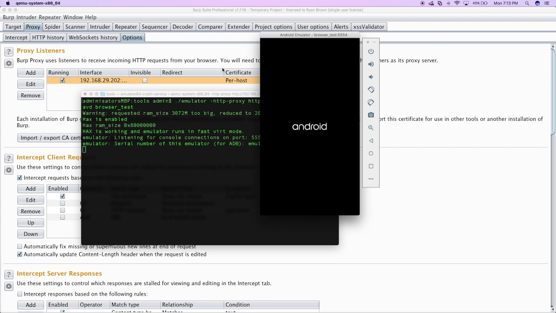Click the emulator power button icon
This screenshot has width=556, height=313.
click(x=371, y=51)
